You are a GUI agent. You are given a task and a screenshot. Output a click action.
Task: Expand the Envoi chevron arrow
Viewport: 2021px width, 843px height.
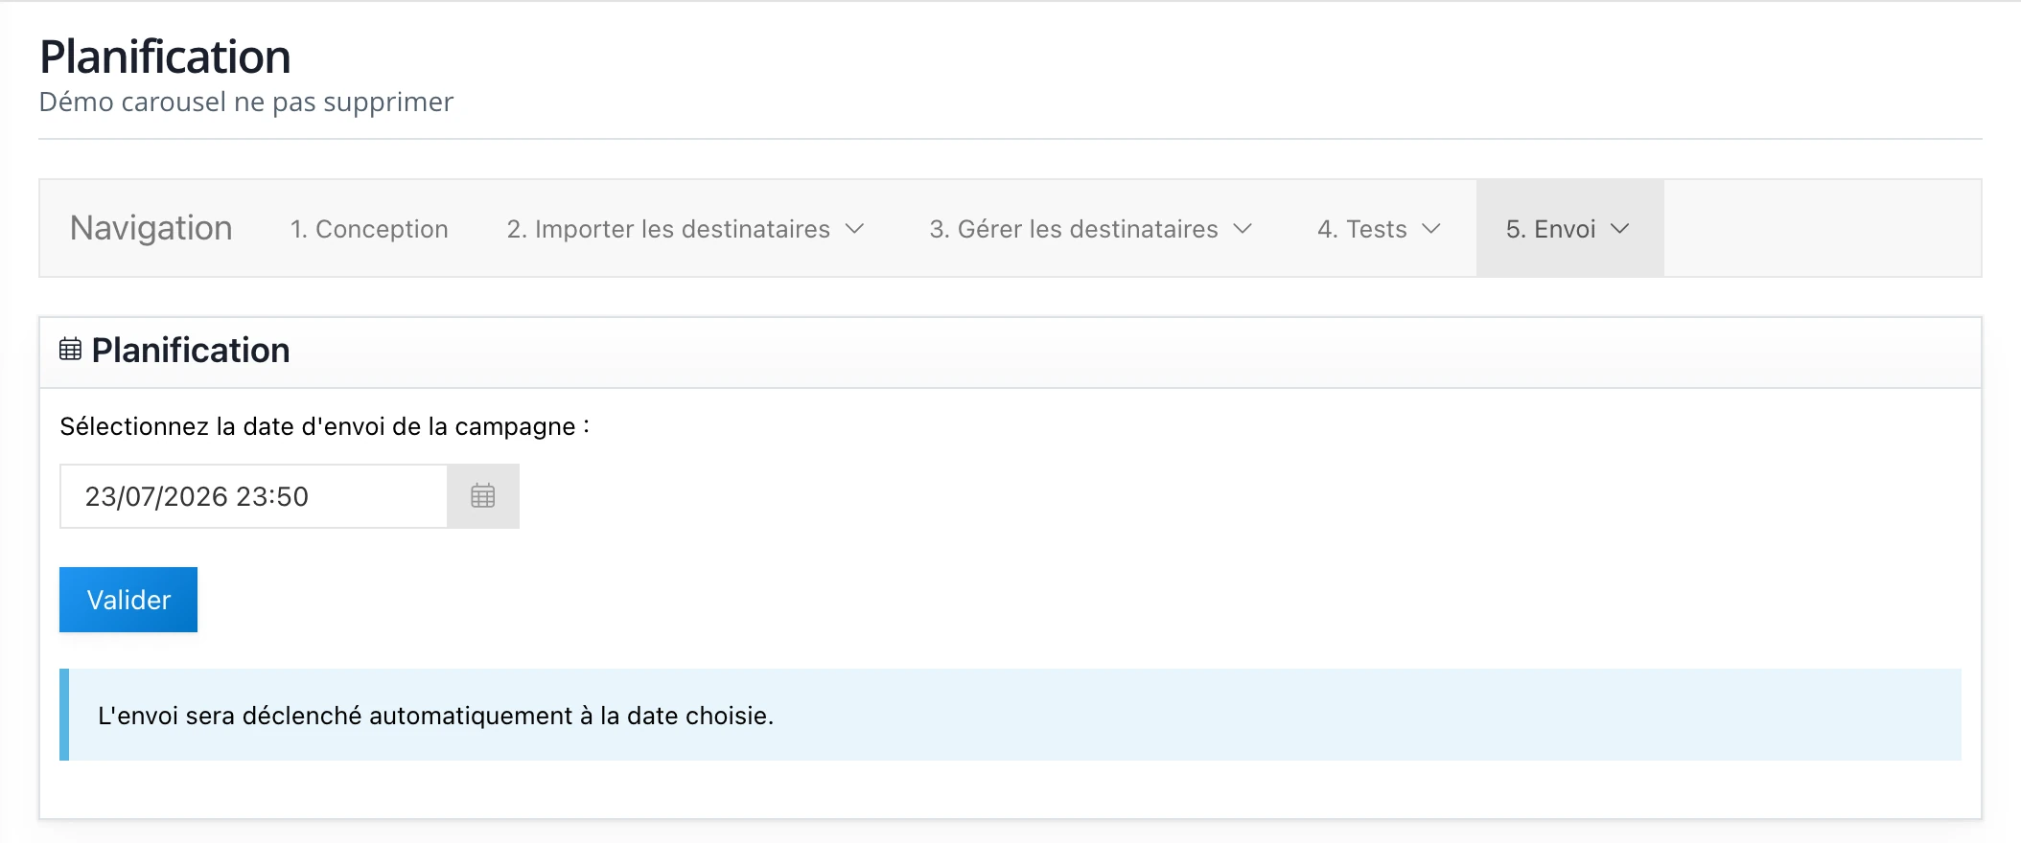pyautogui.click(x=1620, y=229)
